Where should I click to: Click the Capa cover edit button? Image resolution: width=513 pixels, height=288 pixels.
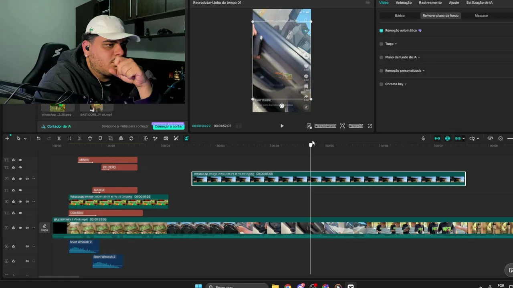coord(44,228)
